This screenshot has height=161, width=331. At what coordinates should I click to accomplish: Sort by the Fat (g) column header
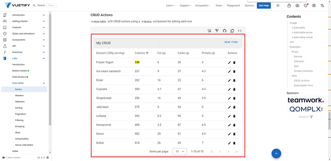pos(161,53)
